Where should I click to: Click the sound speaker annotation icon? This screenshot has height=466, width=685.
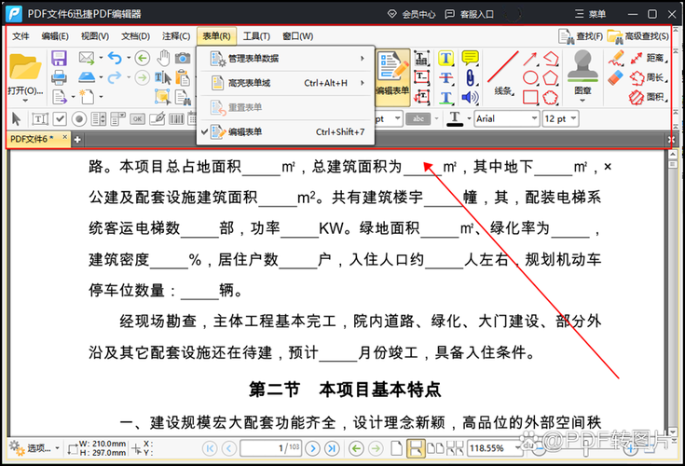point(470,97)
